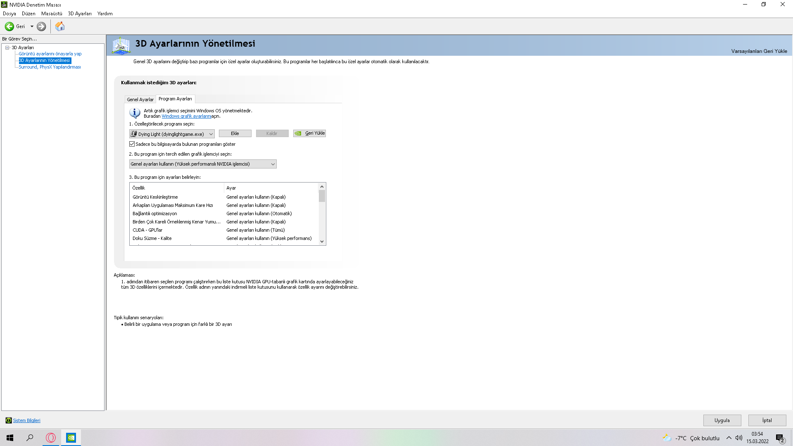
Task: Click the İptal button
Action: coord(767,420)
